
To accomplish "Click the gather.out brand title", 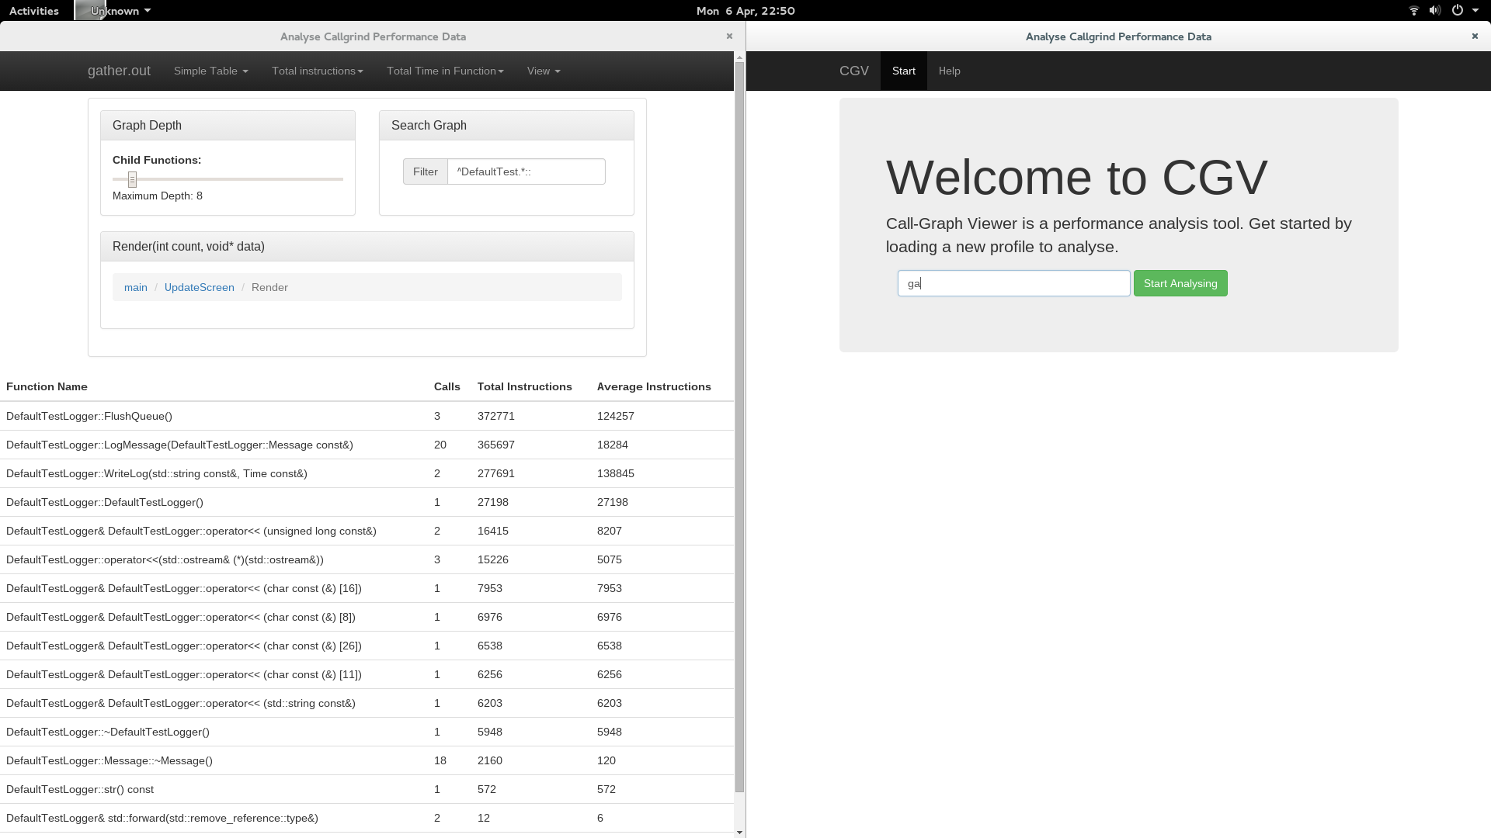I will coord(119,71).
